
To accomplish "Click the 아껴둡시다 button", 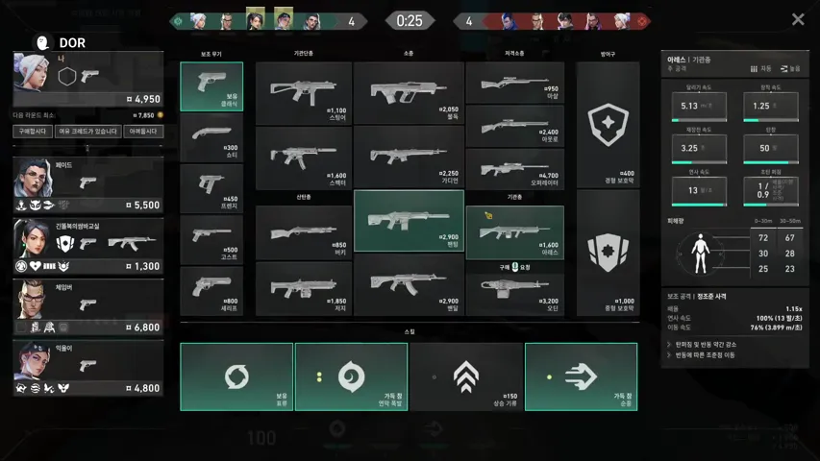I will click(143, 132).
